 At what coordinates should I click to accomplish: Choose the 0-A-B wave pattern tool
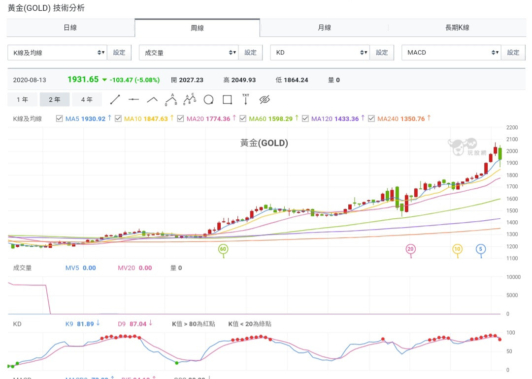pyautogui.click(x=171, y=100)
